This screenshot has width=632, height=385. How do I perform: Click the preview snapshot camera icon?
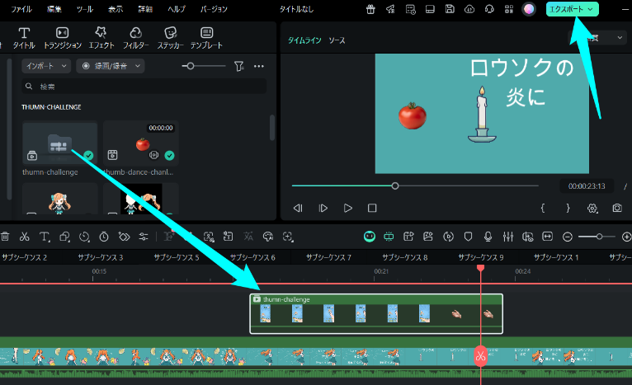617,209
